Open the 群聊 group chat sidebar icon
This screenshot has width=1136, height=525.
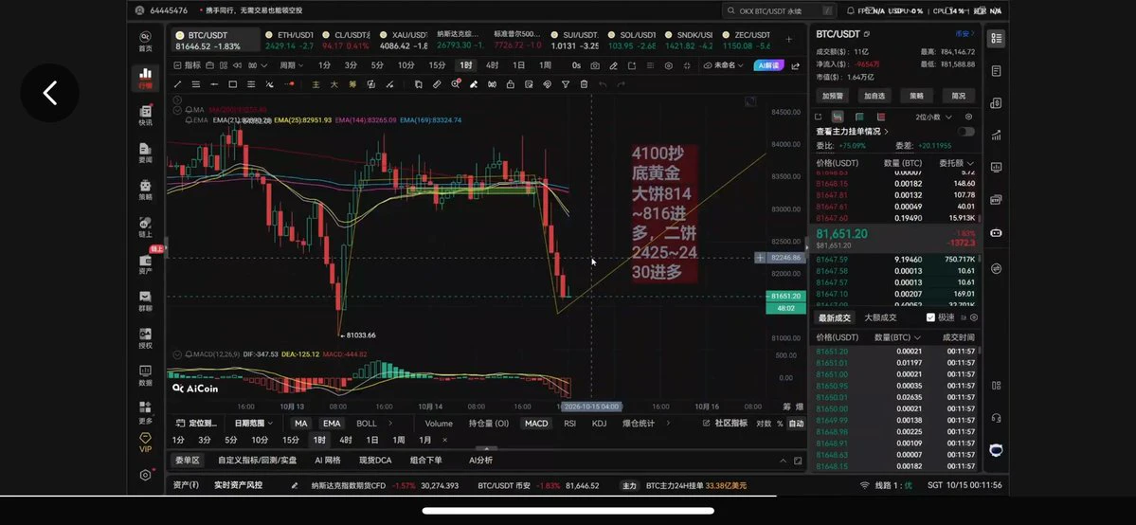point(145,301)
